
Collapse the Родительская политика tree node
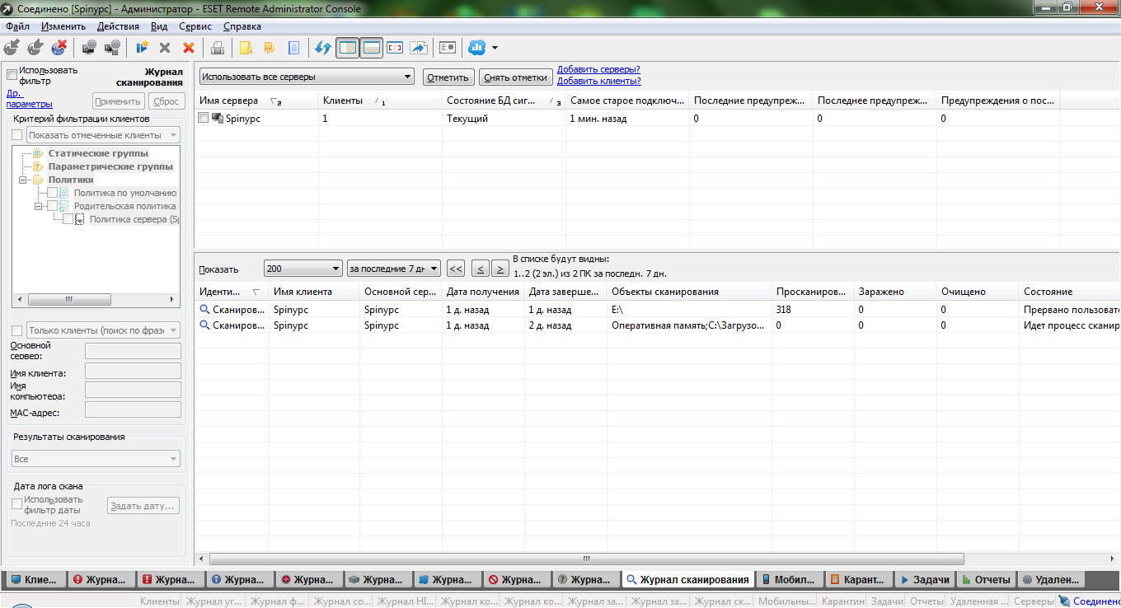tap(39, 206)
